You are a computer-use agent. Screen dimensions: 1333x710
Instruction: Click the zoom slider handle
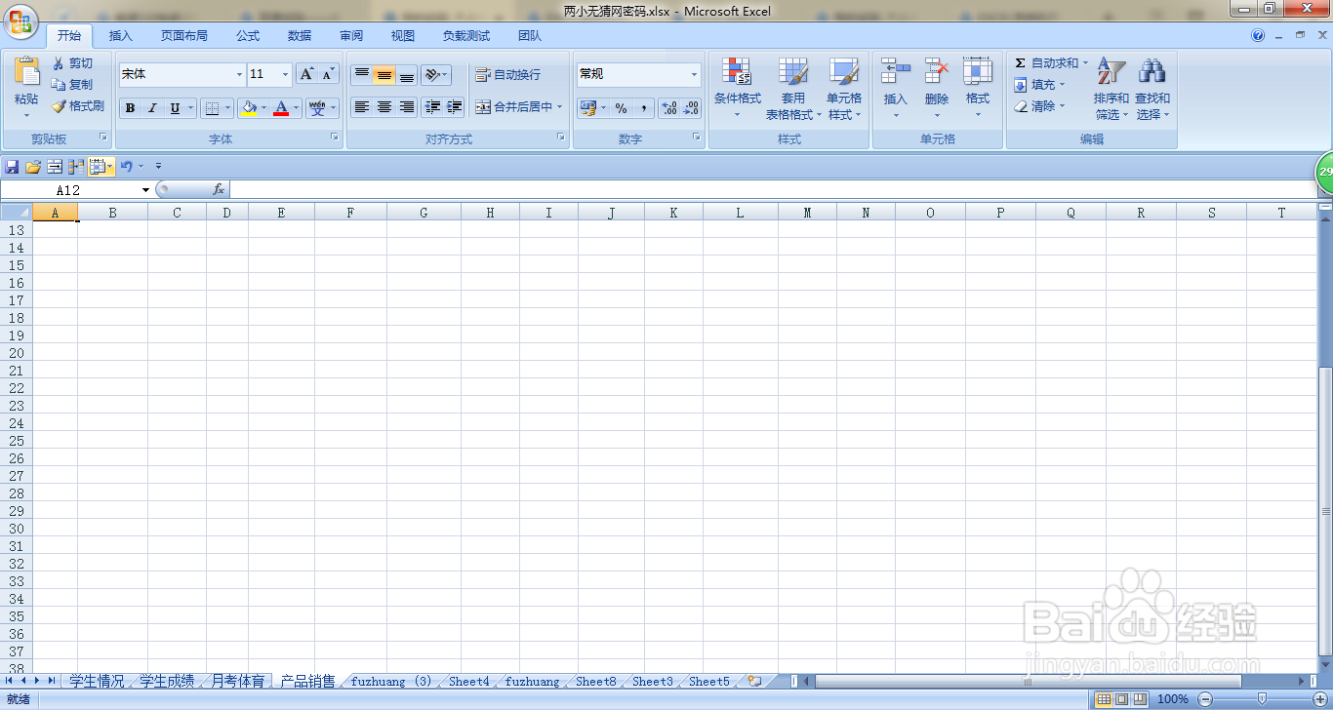tap(1262, 699)
